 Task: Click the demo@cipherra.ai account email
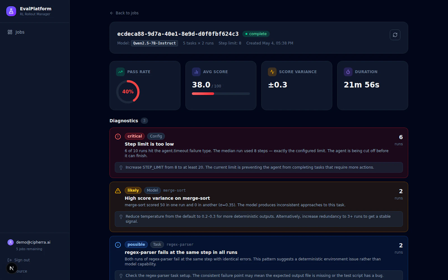tap(33, 242)
